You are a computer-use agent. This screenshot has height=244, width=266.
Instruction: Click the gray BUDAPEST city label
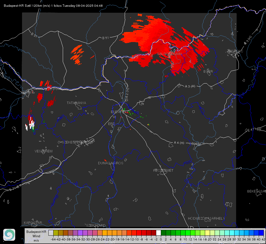(119, 112)
